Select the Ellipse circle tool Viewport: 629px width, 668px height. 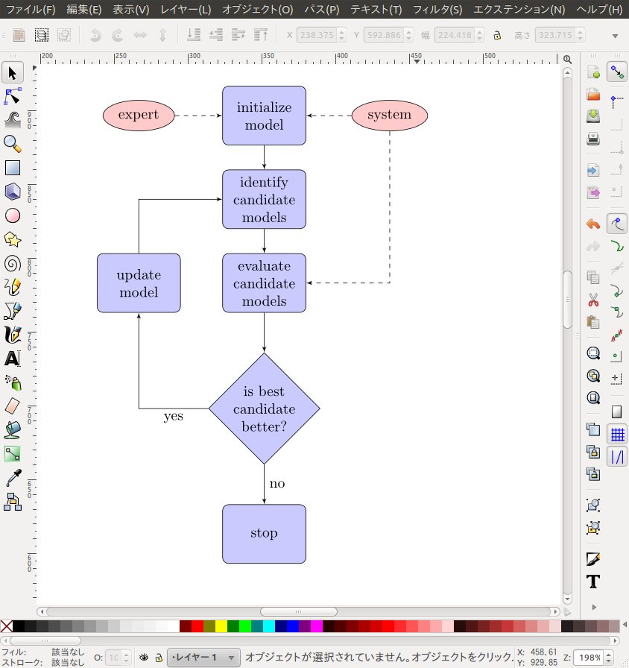pyautogui.click(x=13, y=215)
